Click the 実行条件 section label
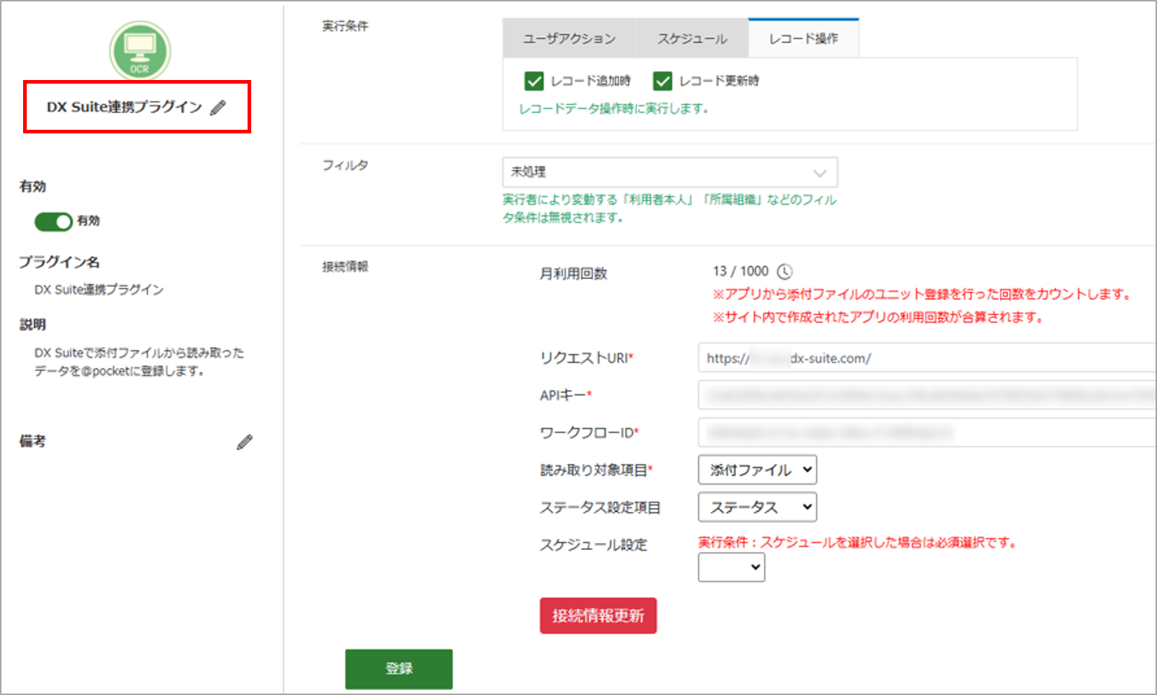 pyautogui.click(x=345, y=26)
